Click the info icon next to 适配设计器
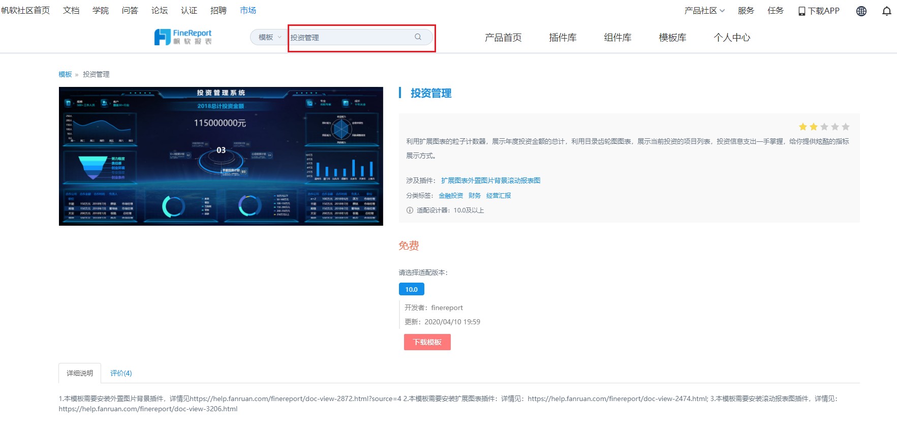This screenshot has height=428, width=897. point(410,210)
